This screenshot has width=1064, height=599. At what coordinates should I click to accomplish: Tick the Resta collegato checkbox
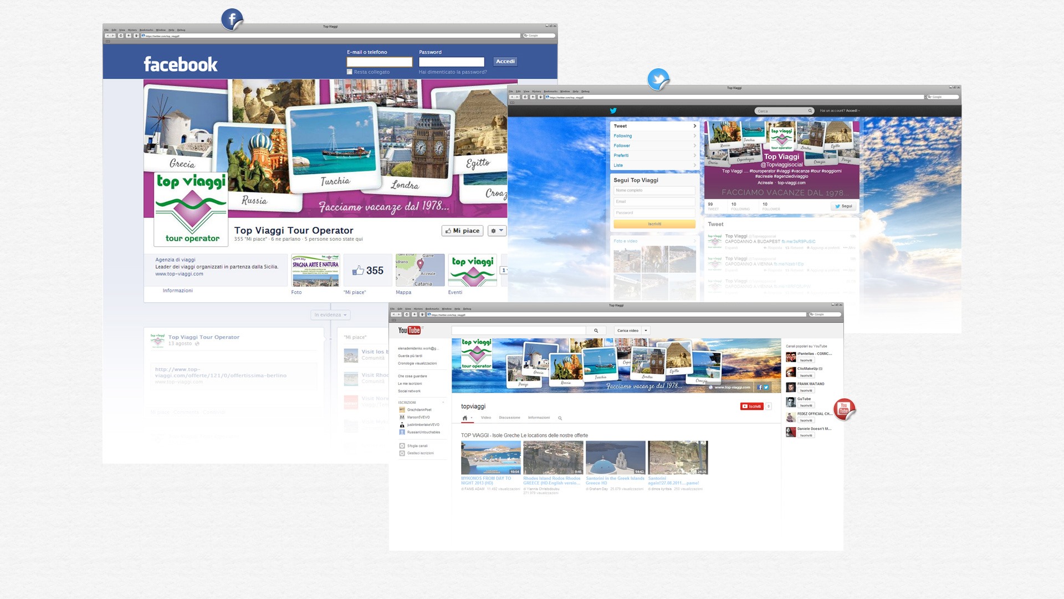(350, 72)
